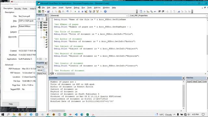This screenshot has height=117, width=208.
Task: Open Windows Start menu
Action: [x=3, y=114]
